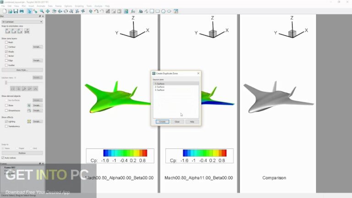352x198 pixels.
Task: Open Edge Details button
Action: 38,60
